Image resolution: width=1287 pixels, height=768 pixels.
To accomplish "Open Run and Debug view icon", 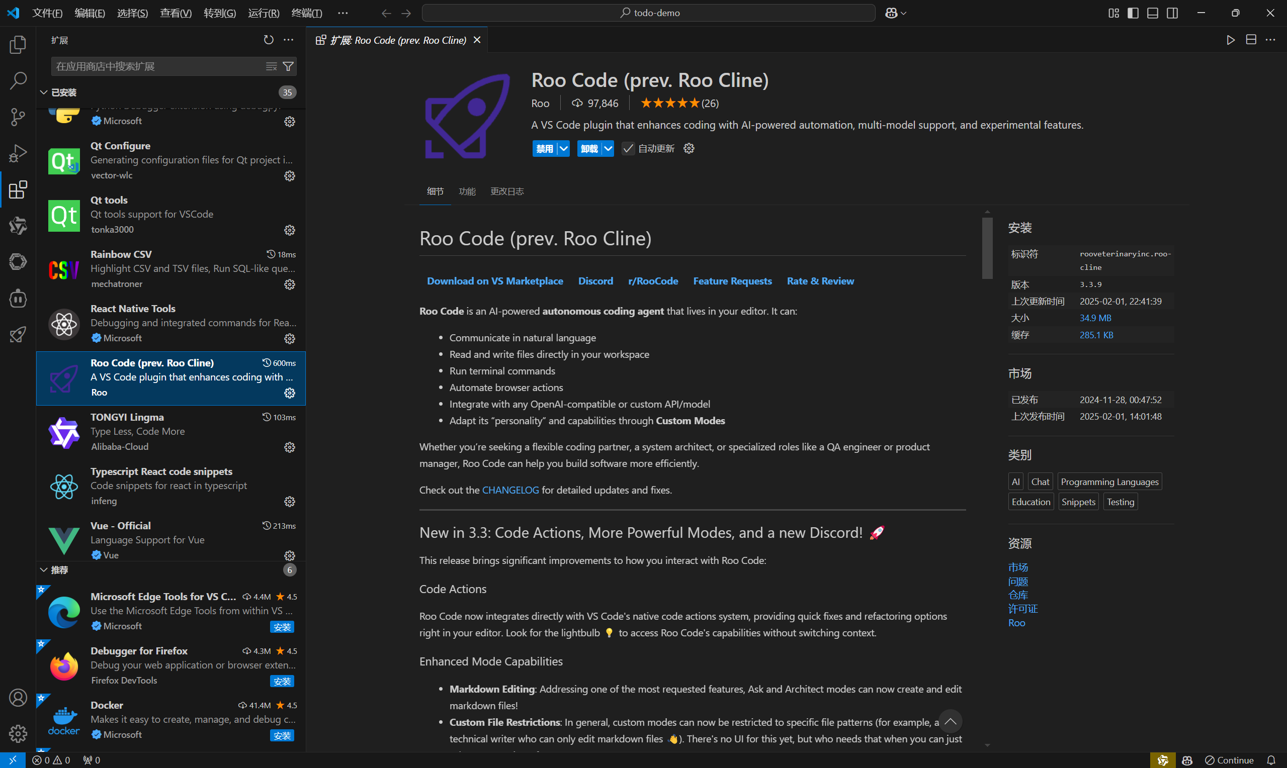I will coord(18,153).
